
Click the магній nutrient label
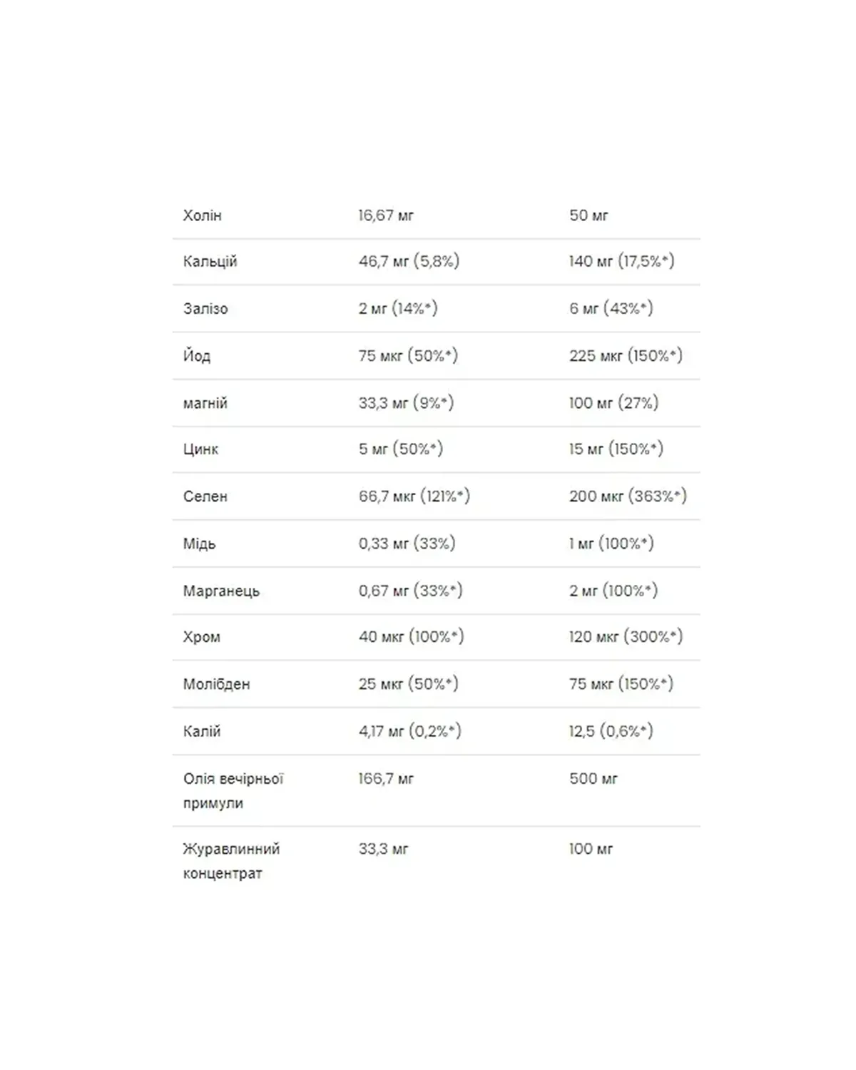click(205, 403)
